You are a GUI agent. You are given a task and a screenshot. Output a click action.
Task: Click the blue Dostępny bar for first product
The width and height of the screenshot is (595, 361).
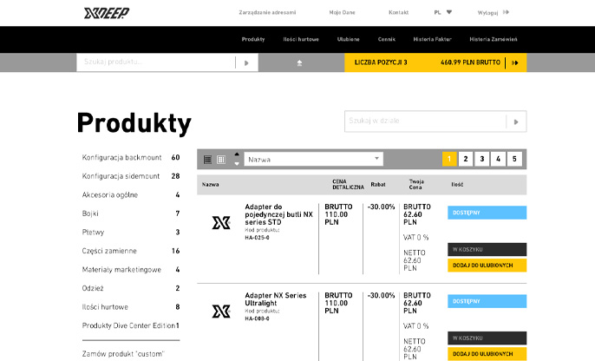coord(487,212)
